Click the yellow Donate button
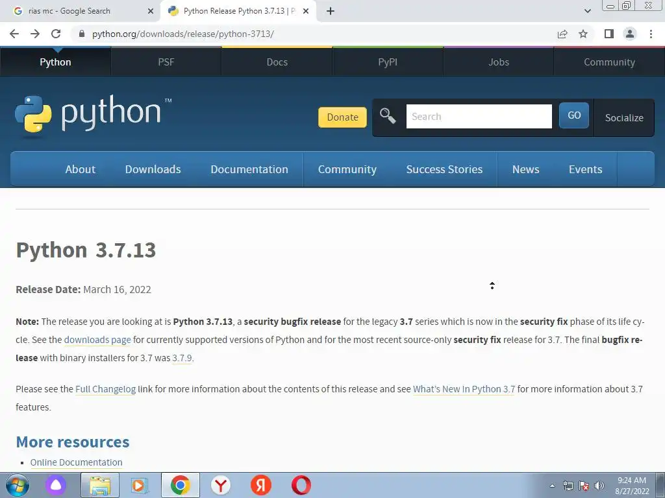This screenshot has height=498, width=665. (x=342, y=117)
